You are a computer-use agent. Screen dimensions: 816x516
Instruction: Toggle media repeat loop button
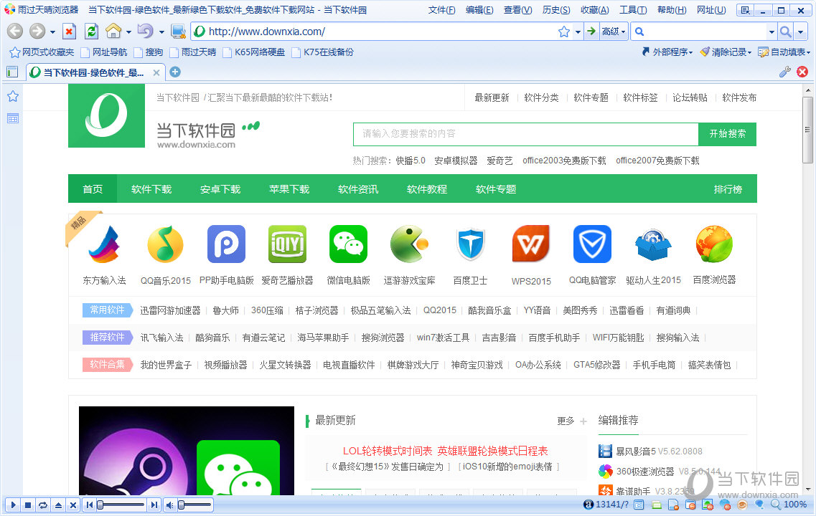pos(43,505)
